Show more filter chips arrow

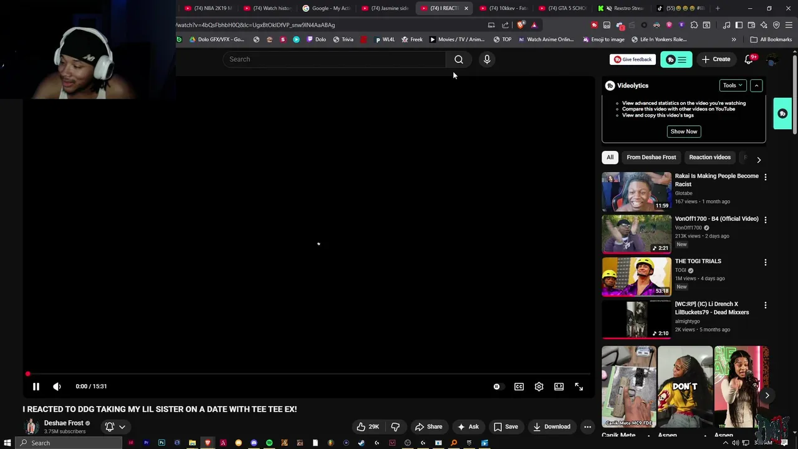(759, 160)
